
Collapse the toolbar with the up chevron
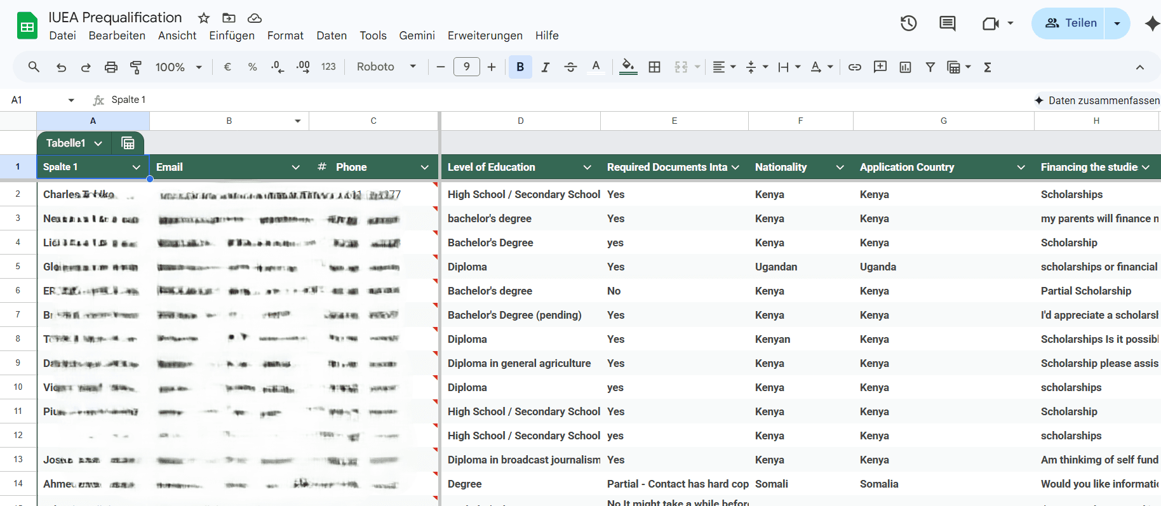click(1140, 67)
